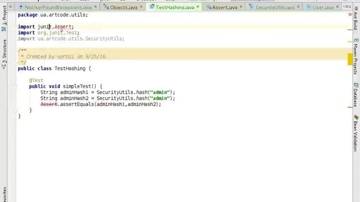Click the Assert.java file icon

point(209,7)
